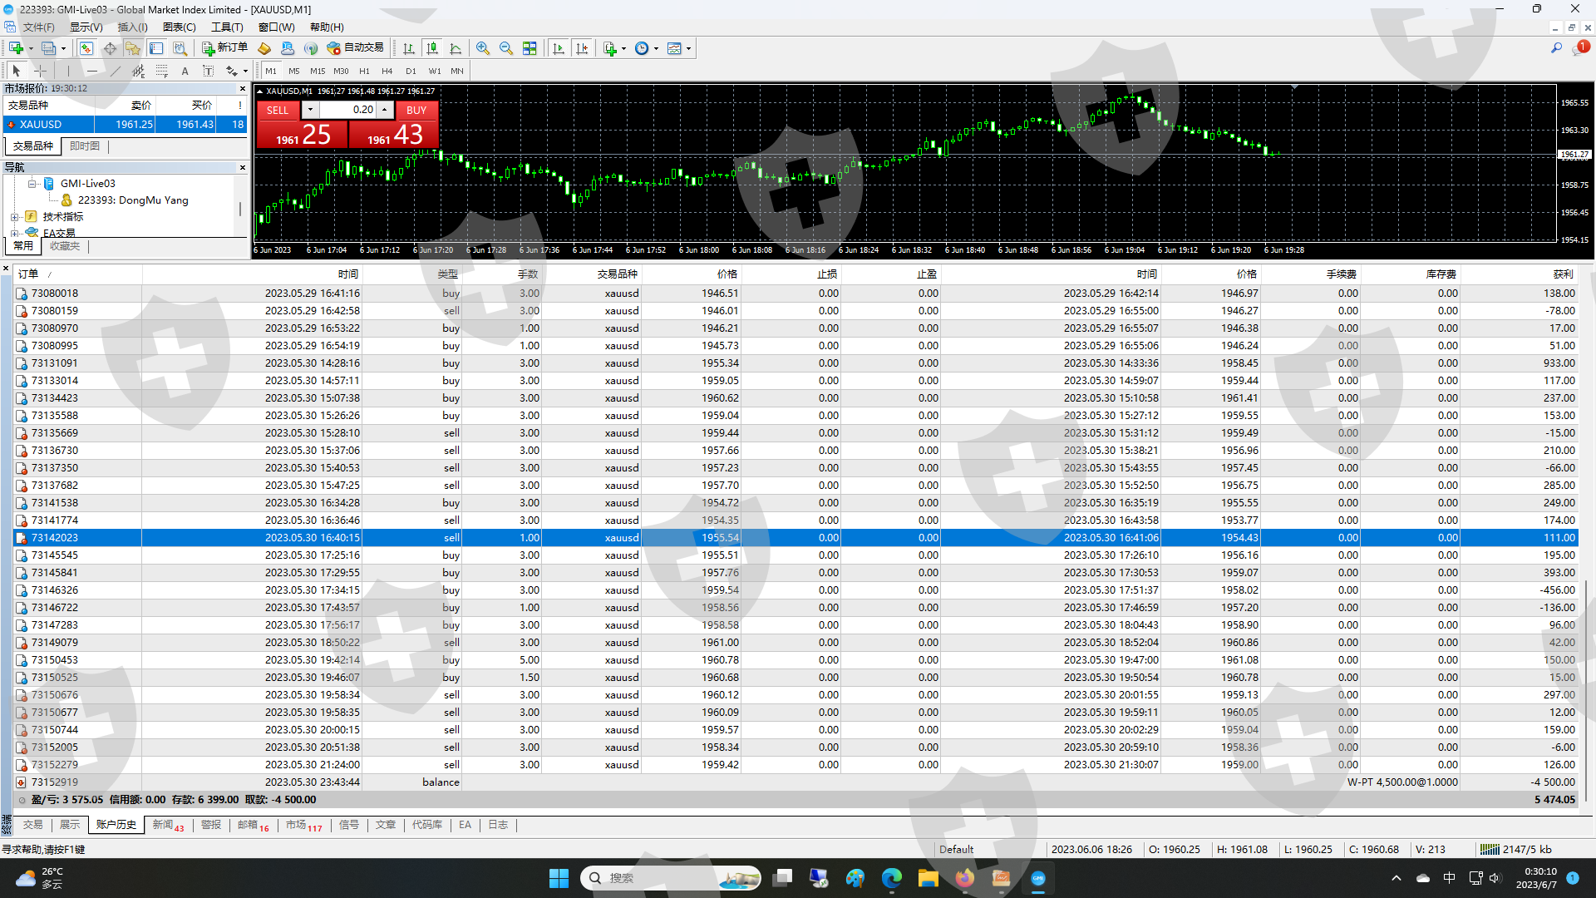Viewport: 1596px width, 898px height.
Task: Open Microsoft Edge from the taskbar
Action: [x=891, y=878]
